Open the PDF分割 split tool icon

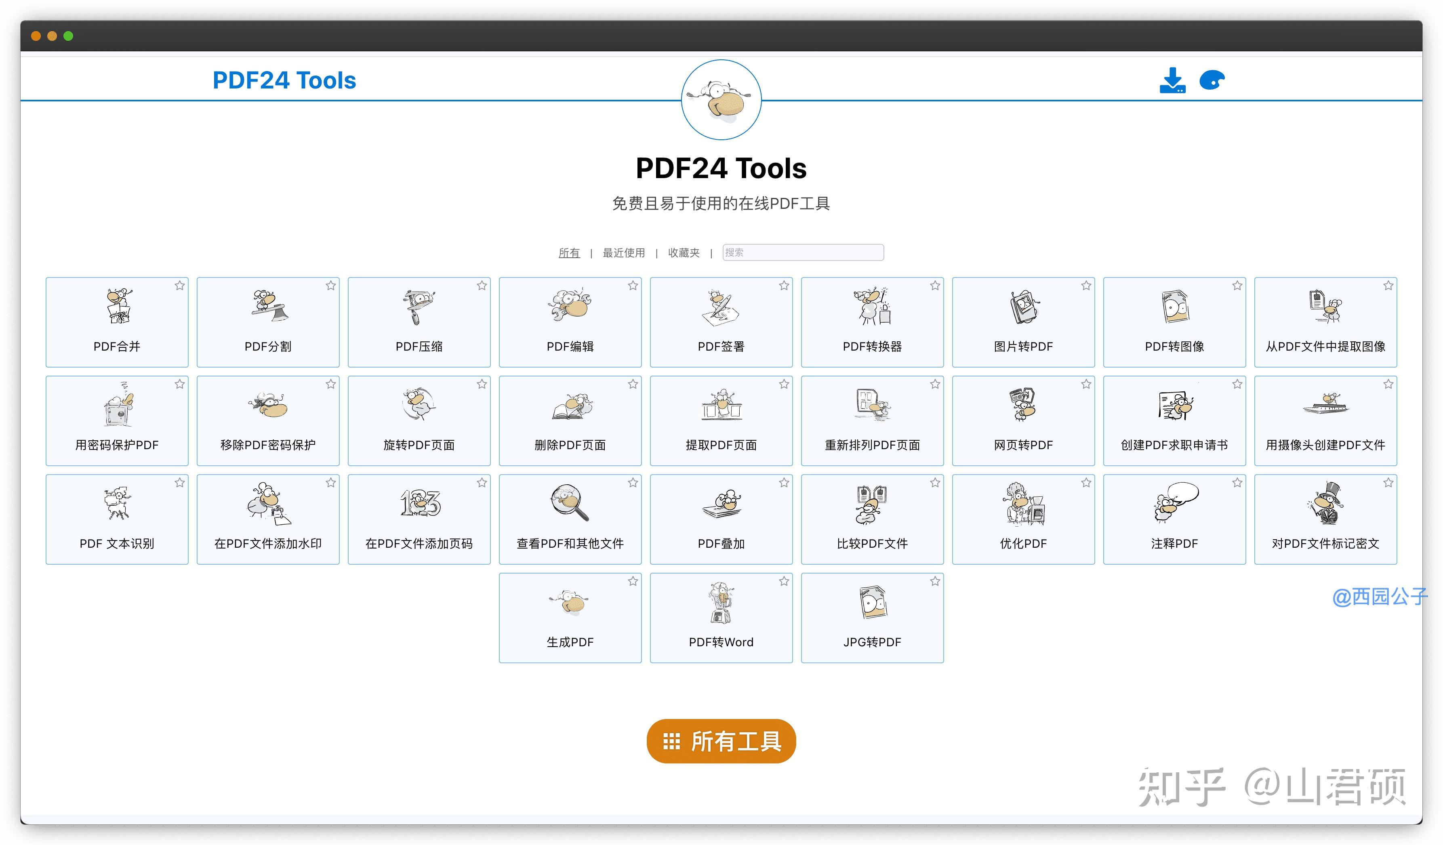coord(270,306)
